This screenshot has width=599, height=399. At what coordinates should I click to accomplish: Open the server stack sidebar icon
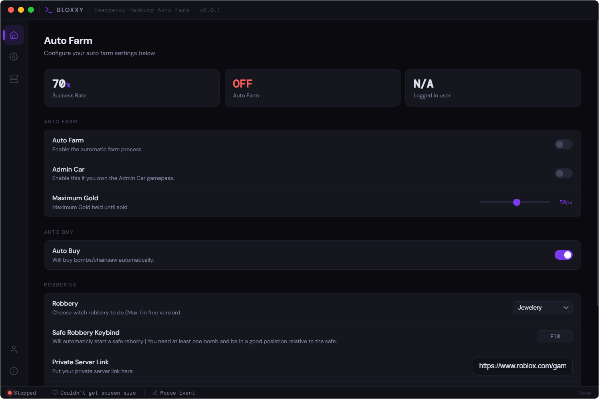click(14, 79)
